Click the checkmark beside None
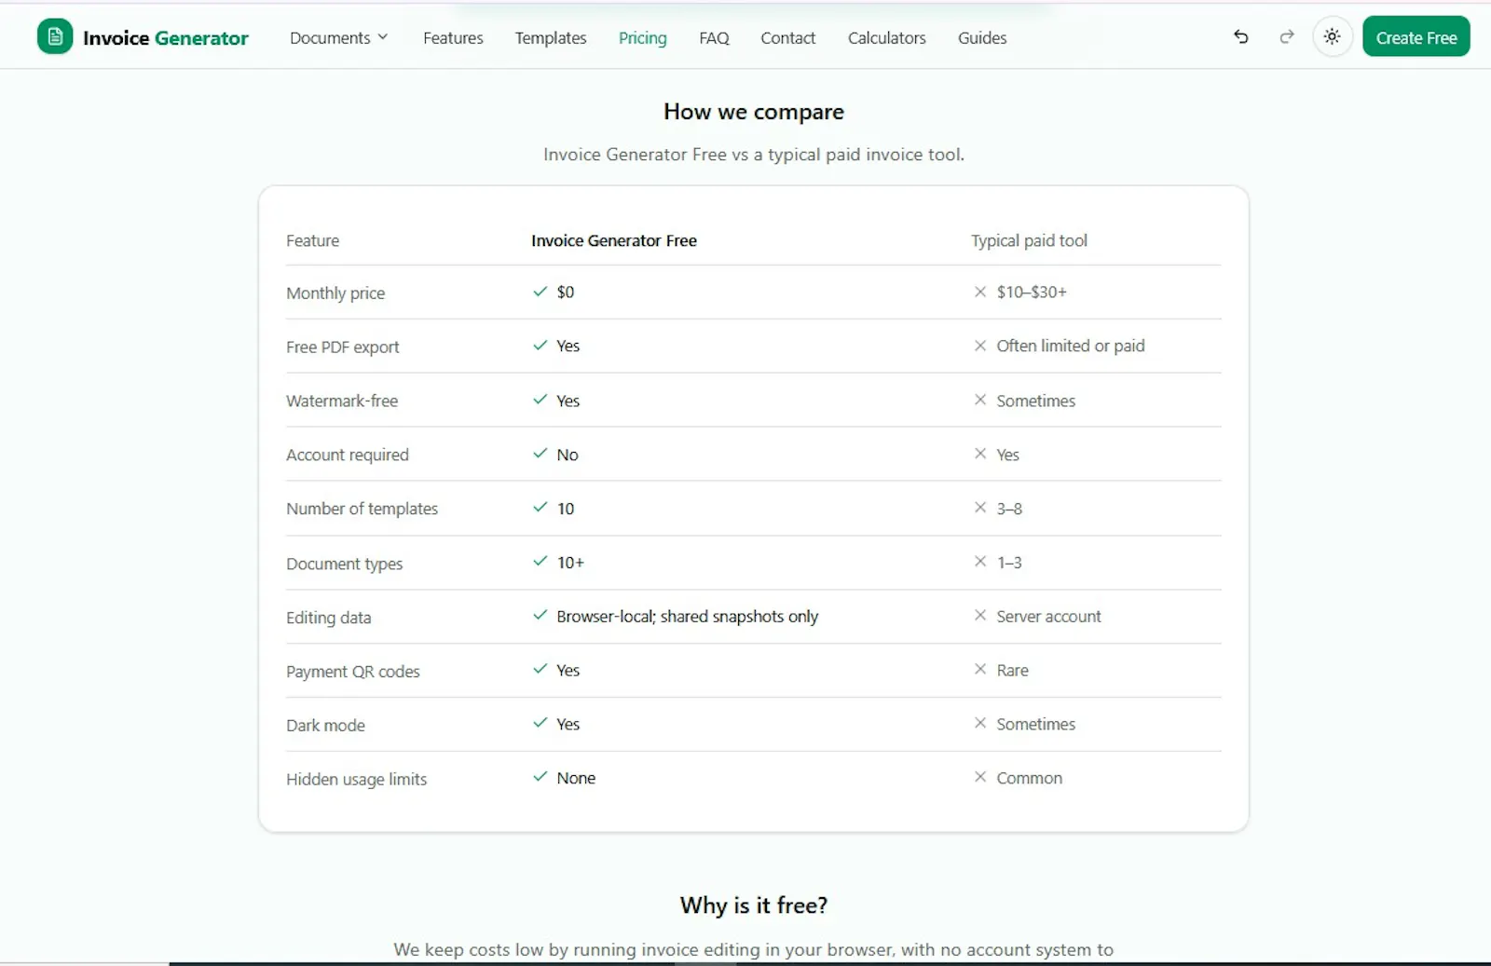Screen dimensions: 1491x966 pos(540,777)
